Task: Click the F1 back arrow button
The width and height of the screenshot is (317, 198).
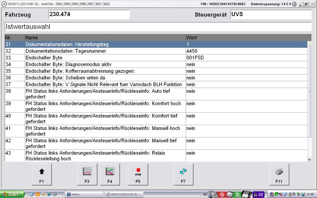Action: click(42, 174)
